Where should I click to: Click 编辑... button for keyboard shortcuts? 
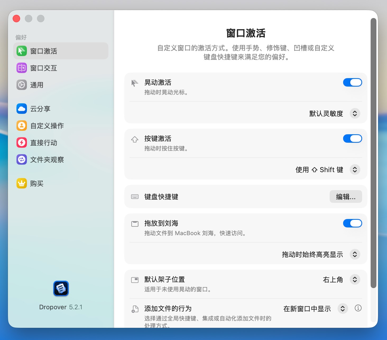(345, 197)
